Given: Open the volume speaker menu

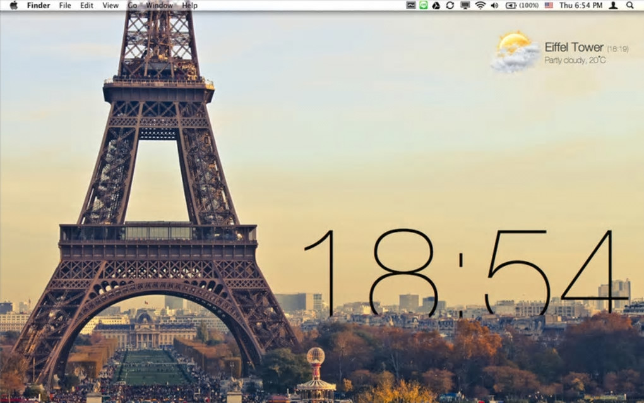Looking at the screenshot, I should pyautogui.click(x=494, y=5).
